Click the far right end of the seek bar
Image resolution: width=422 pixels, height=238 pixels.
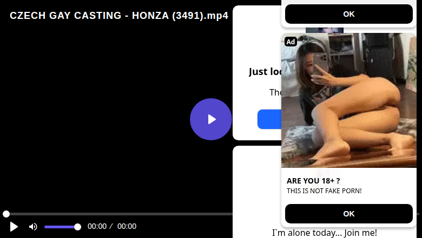(418, 214)
